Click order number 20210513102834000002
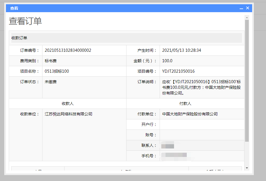This screenshot has height=181, width=266. coord(68,50)
